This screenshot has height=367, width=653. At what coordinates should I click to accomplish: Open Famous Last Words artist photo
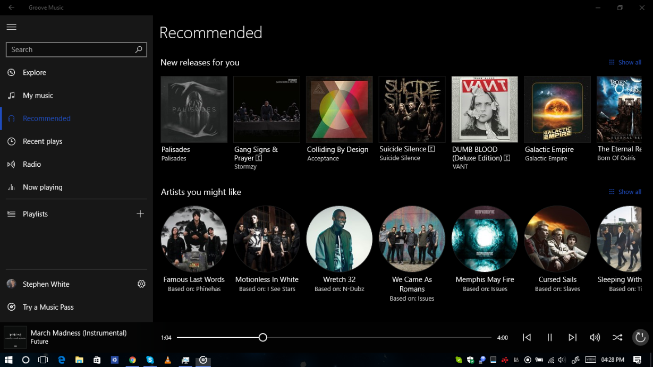(194, 239)
